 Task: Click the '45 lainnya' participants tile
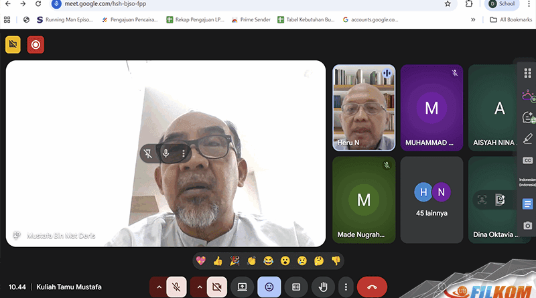pyautogui.click(x=431, y=200)
